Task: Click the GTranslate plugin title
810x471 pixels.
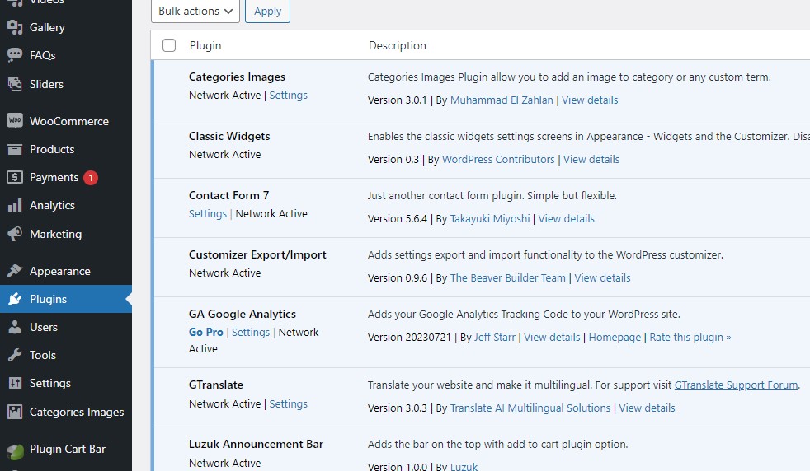Action: tap(216, 385)
